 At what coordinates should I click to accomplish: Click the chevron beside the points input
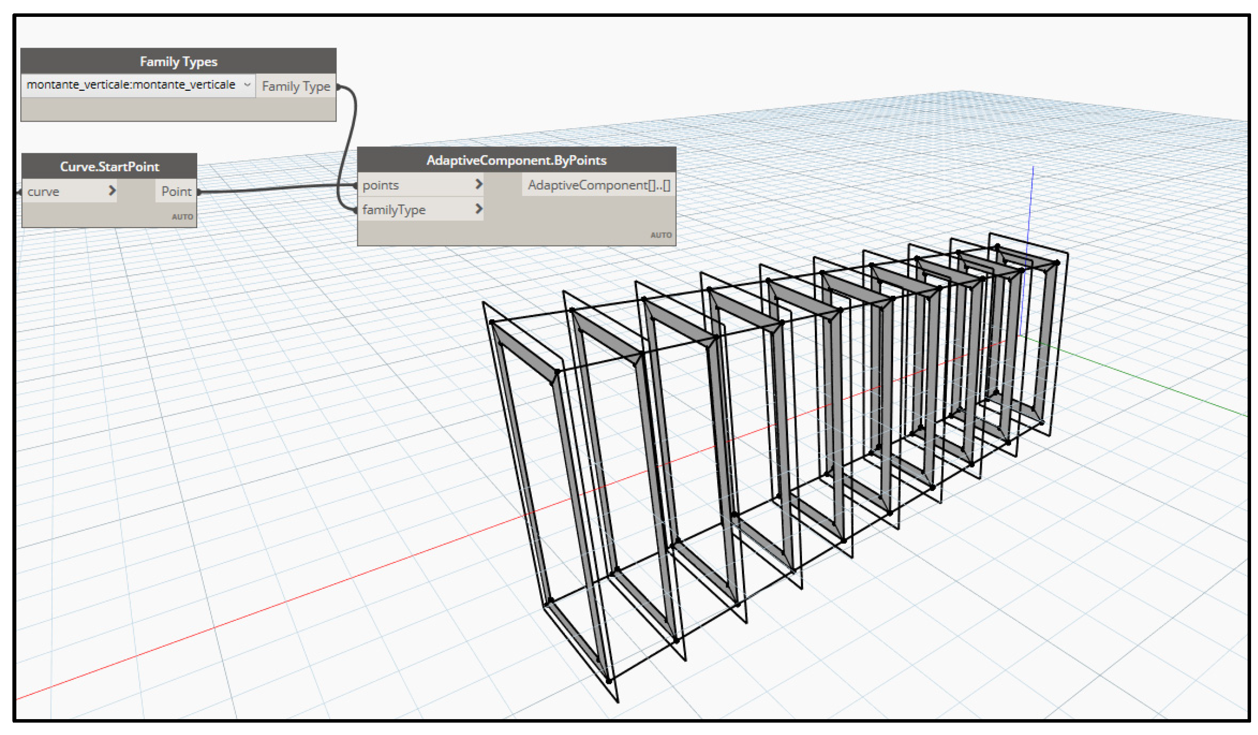pos(479,184)
